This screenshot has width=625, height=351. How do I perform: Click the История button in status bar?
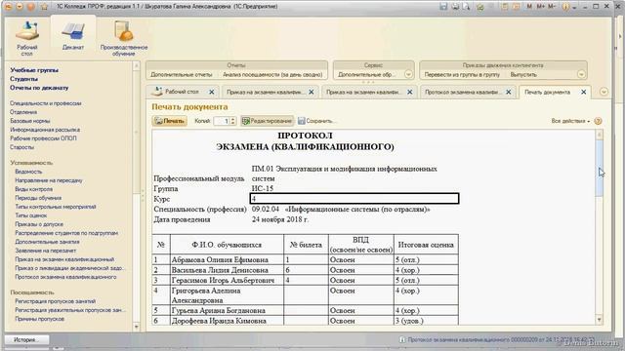coord(26,340)
